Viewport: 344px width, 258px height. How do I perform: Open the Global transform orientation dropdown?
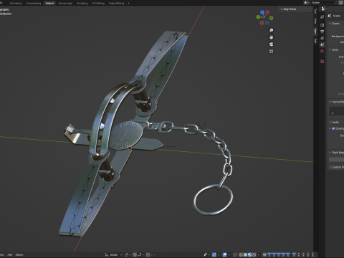(x=113, y=254)
